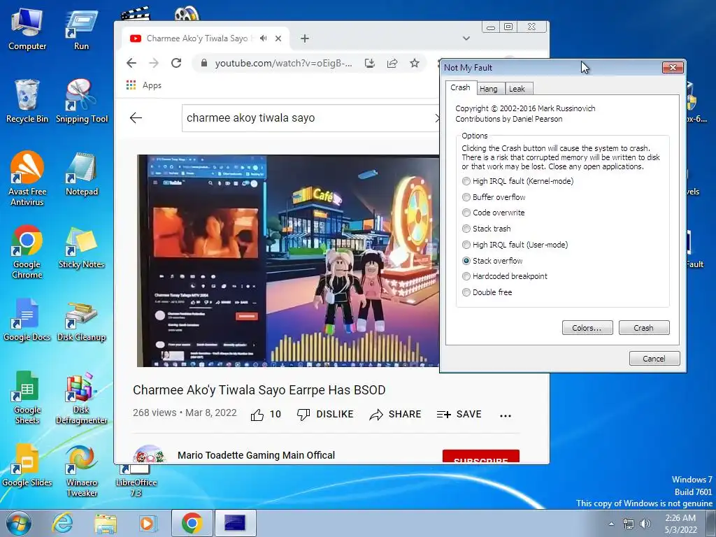Open the volume control in system tray
The height and width of the screenshot is (537, 716).
pyautogui.click(x=645, y=524)
